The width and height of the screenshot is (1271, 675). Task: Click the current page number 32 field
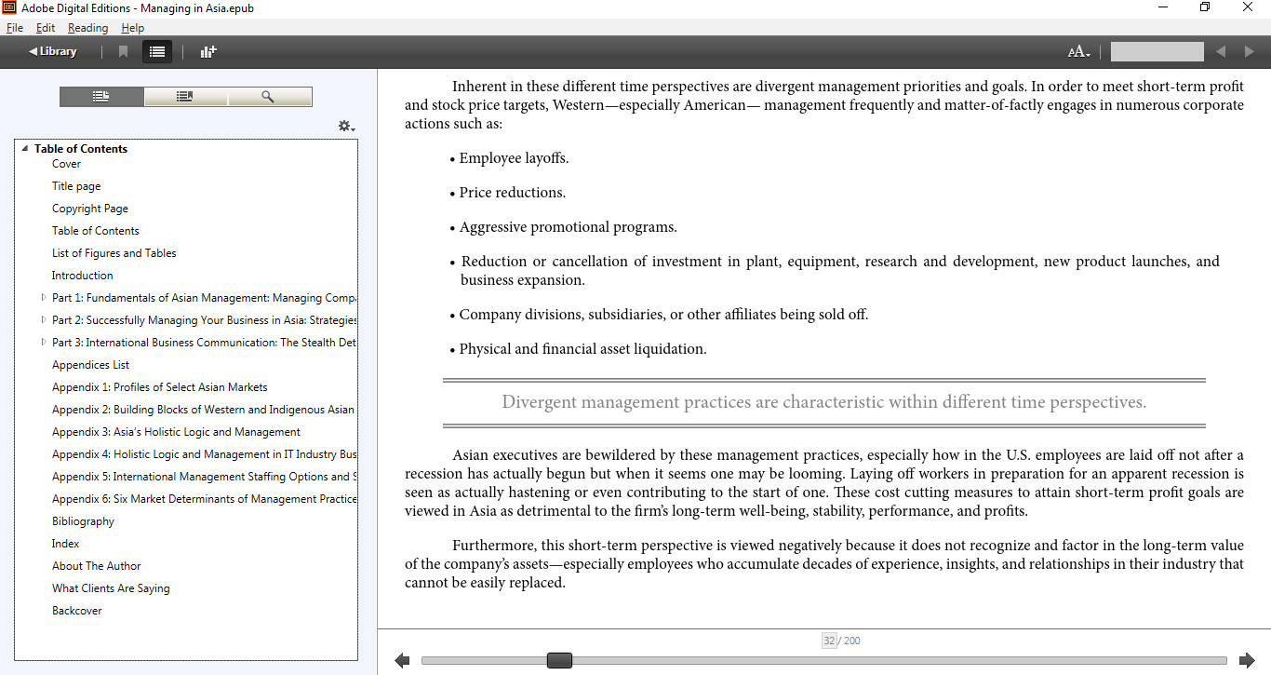[x=829, y=641]
